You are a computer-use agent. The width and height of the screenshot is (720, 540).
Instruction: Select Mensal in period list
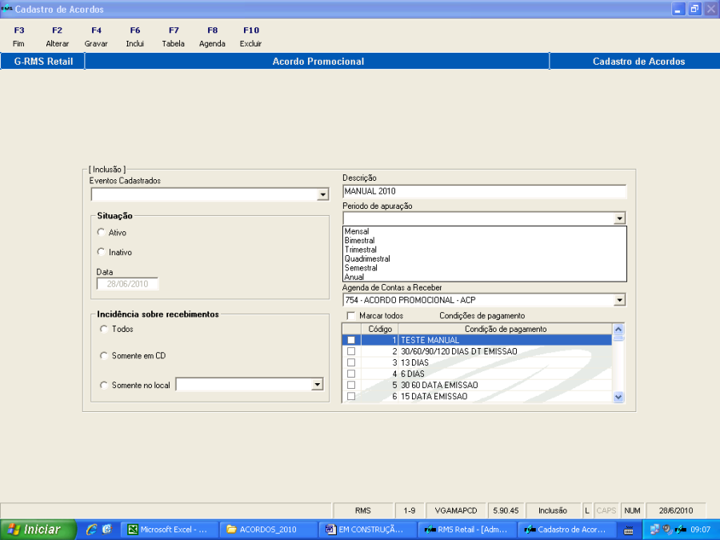[x=357, y=231]
